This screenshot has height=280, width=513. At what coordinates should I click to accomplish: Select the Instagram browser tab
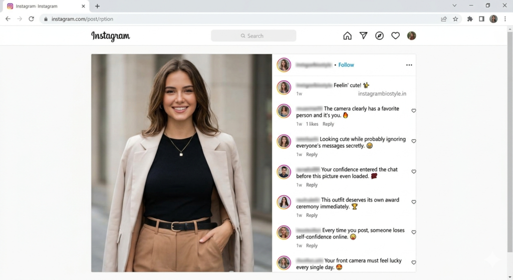pyautogui.click(x=46, y=6)
